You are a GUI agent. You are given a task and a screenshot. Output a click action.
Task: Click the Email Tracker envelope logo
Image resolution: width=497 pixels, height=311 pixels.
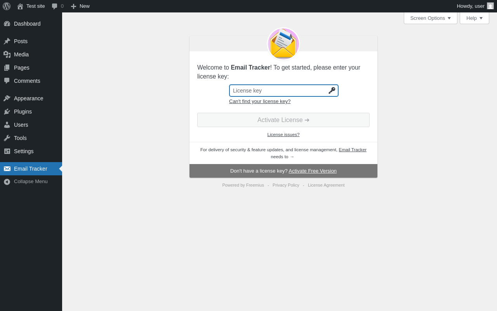coord(283,44)
